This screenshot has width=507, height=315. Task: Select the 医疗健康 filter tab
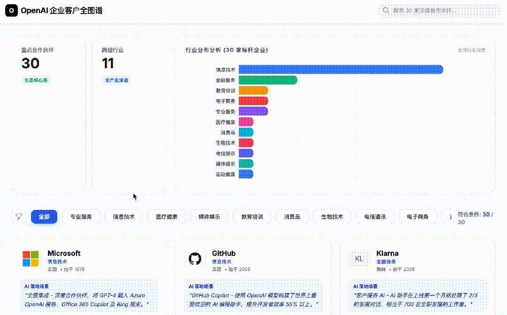pos(166,217)
